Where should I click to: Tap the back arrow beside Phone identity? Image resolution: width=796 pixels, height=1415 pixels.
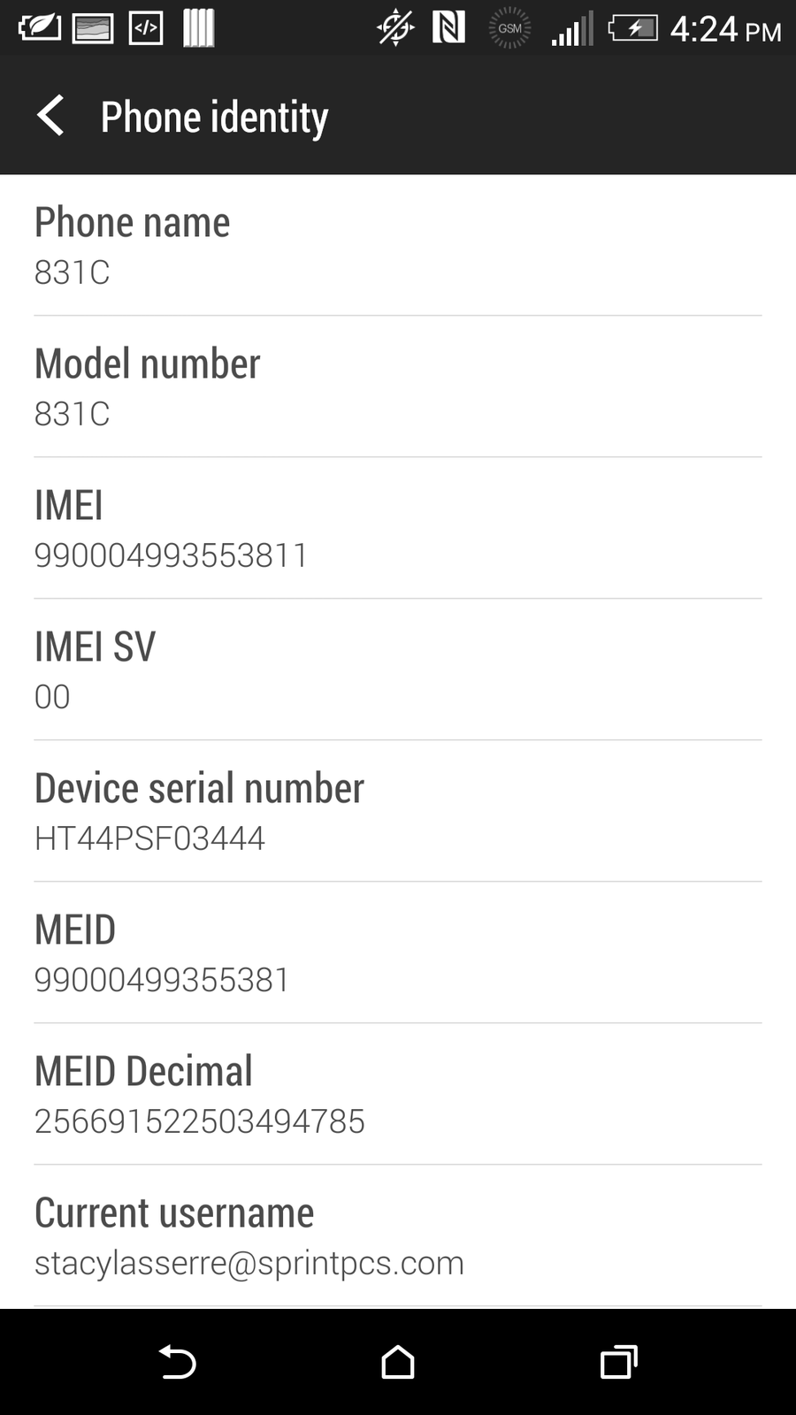point(50,116)
